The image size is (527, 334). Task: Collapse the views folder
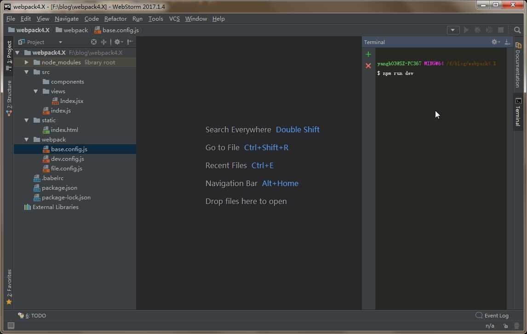pos(35,91)
